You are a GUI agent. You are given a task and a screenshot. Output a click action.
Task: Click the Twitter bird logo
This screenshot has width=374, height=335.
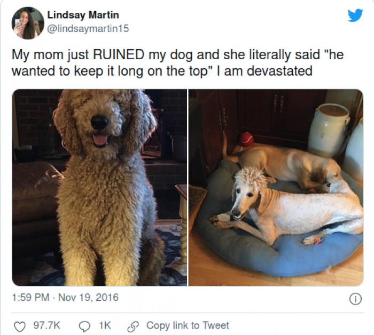coord(355,15)
